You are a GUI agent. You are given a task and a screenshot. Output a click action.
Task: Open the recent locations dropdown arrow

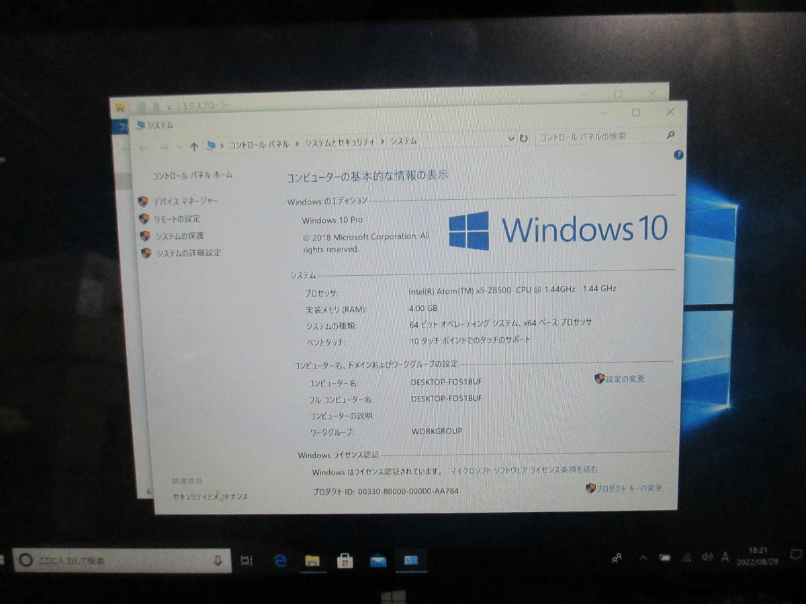coord(179,147)
